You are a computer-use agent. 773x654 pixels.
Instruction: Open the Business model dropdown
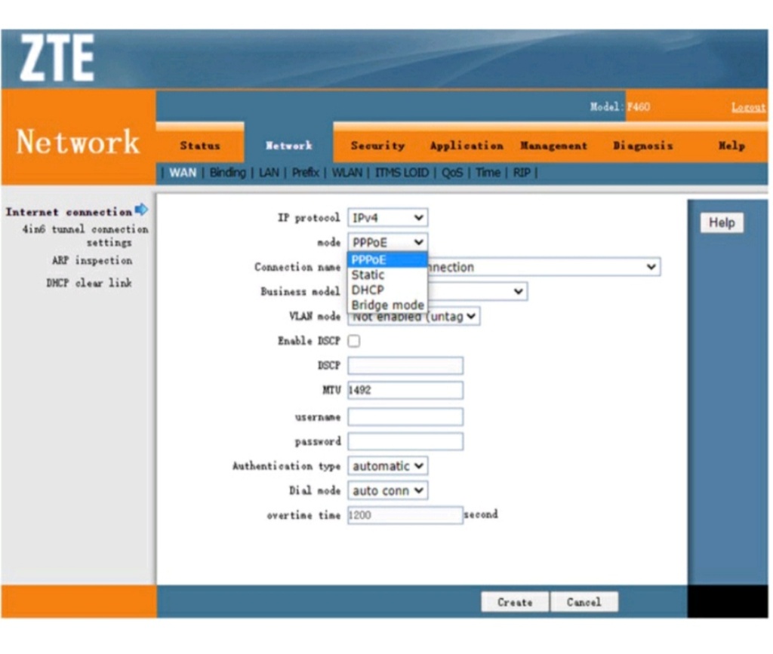477,291
